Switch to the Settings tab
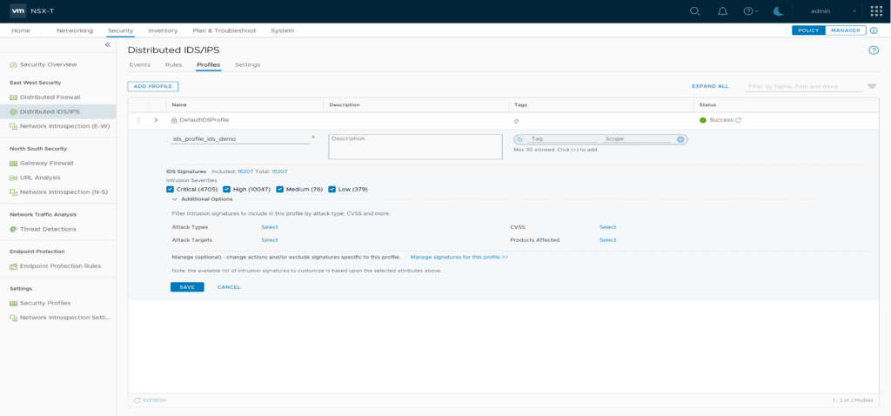Viewport: 891px width, 416px height. click(248, 64)
